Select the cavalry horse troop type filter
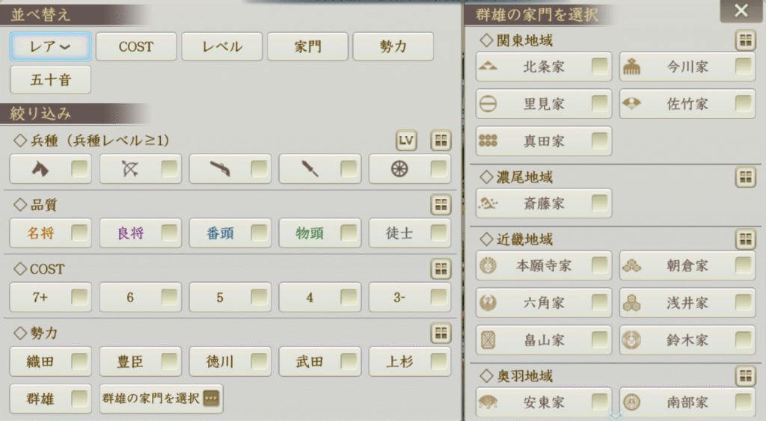 pyautogui.click(x=50, y=170)
